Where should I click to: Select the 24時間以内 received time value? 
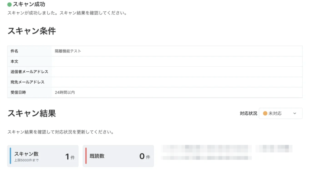65,92
